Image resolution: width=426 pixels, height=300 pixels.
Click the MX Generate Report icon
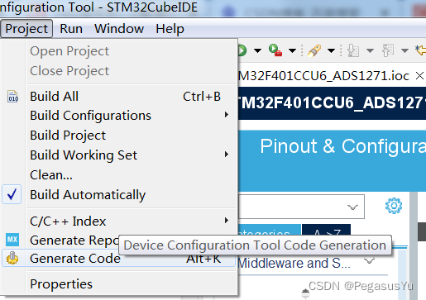pyautogui.click(x=12, y=240)
